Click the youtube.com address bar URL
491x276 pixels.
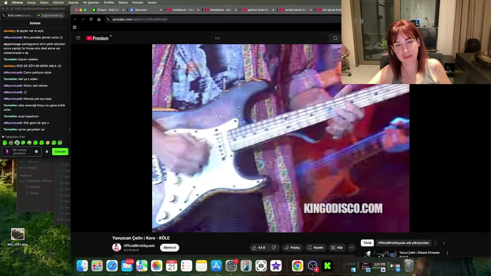pos(140,19)
